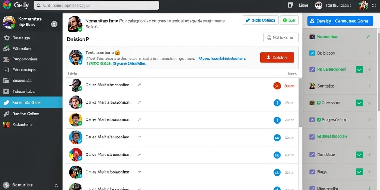Click the Toolucarbane profile avatar
This screenshot has width=380, height=190.
76,58
